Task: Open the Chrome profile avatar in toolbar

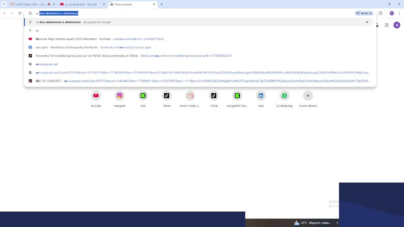Action: pos(392,13)
